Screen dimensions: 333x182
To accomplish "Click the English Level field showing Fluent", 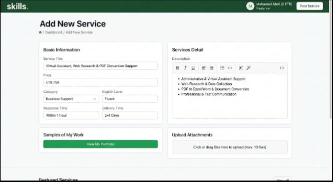I will pyautogui.click(x=130, y=99).
